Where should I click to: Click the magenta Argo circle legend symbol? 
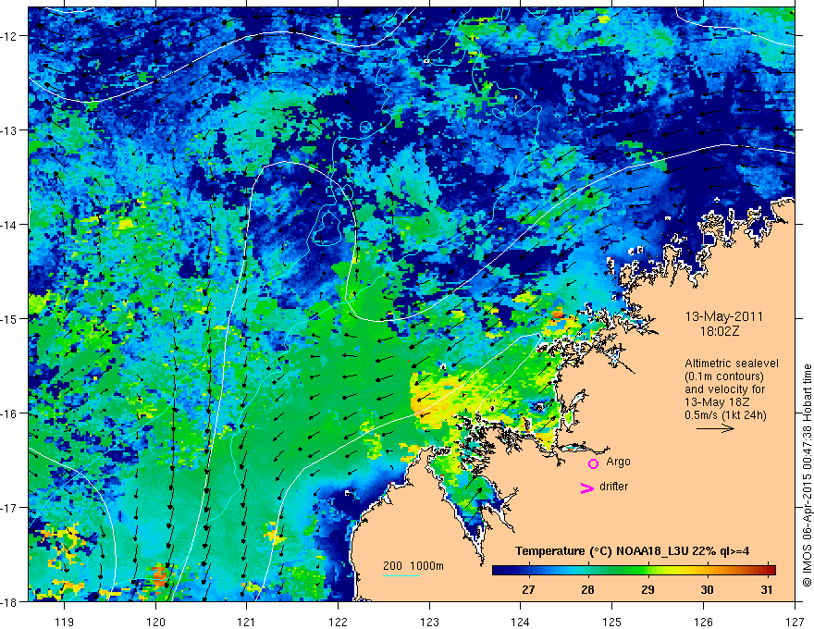593,463
